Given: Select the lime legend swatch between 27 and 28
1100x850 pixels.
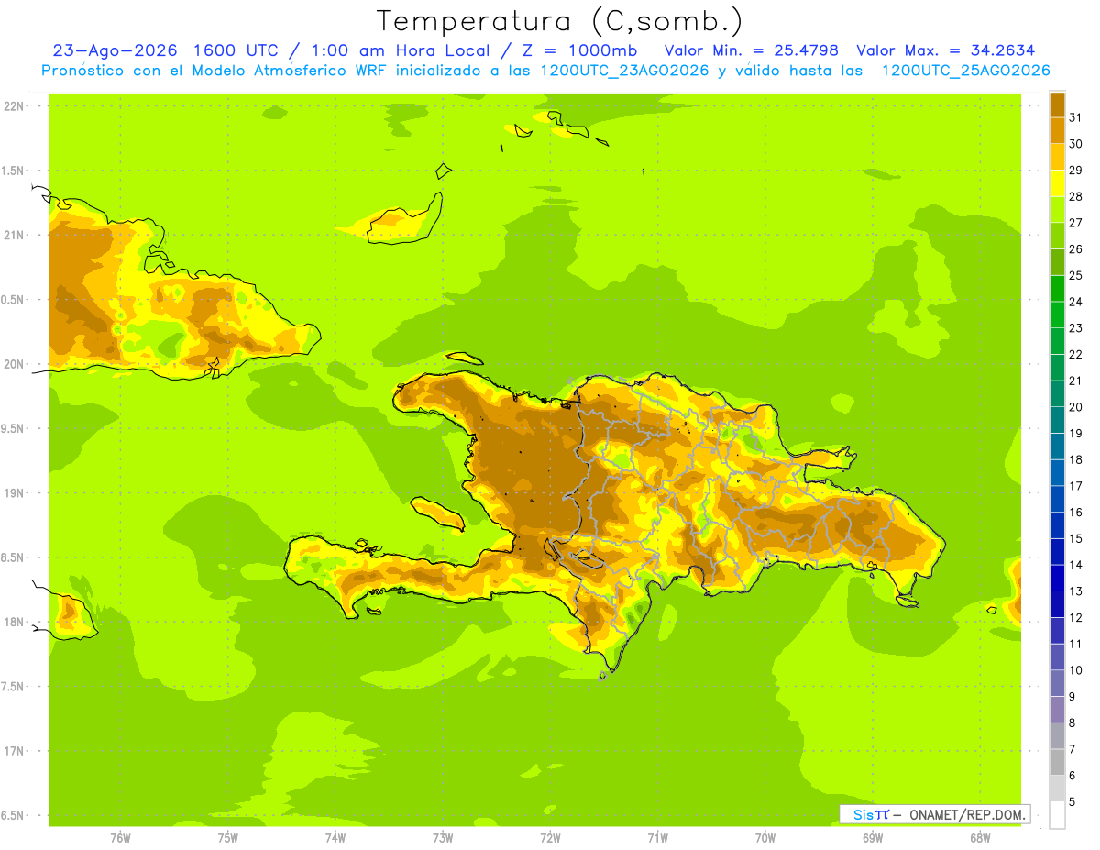Looking at the screenshot, I should (x=1057, y=210).
